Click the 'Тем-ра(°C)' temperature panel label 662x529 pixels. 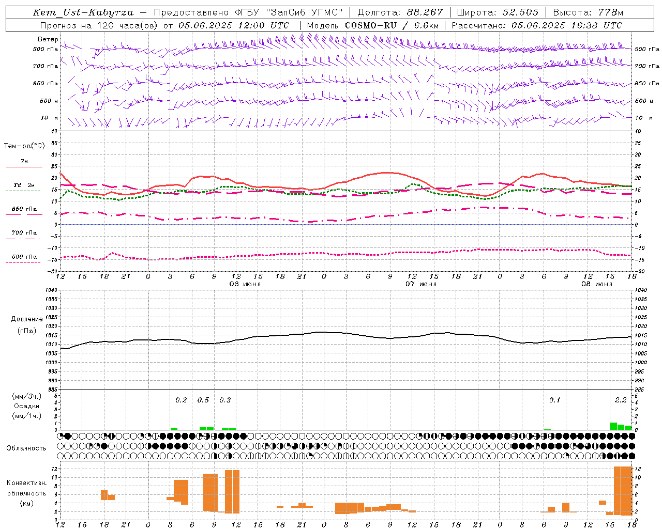(24, 146)
